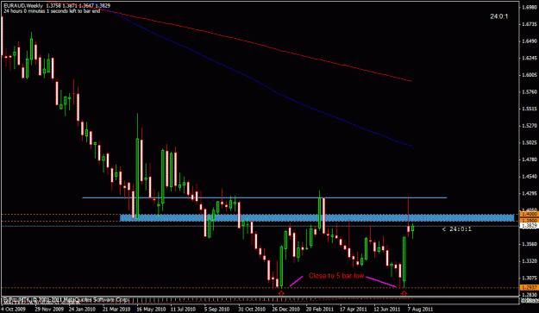The height and width of the screenshot is (313, 539).
Task: Click the 1.4780 price scale value
Action: pyautogui.click(x=530, y=160)
